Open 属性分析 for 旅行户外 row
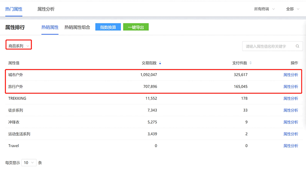The image size is (306, 171). click(x=290, y=87)
